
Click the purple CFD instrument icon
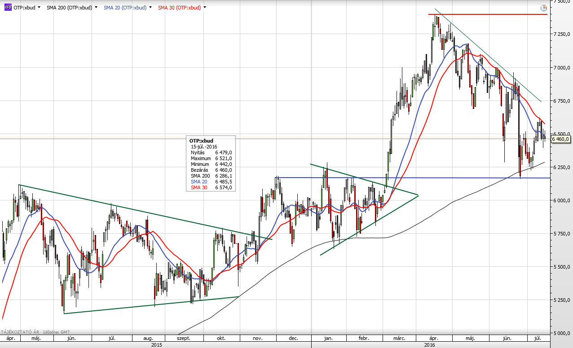pos(8,8)
